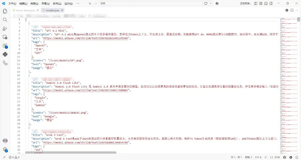The height and width of the screenshot is (160, 301).
Task: Select the models.json tab
Action: [52, 10]
